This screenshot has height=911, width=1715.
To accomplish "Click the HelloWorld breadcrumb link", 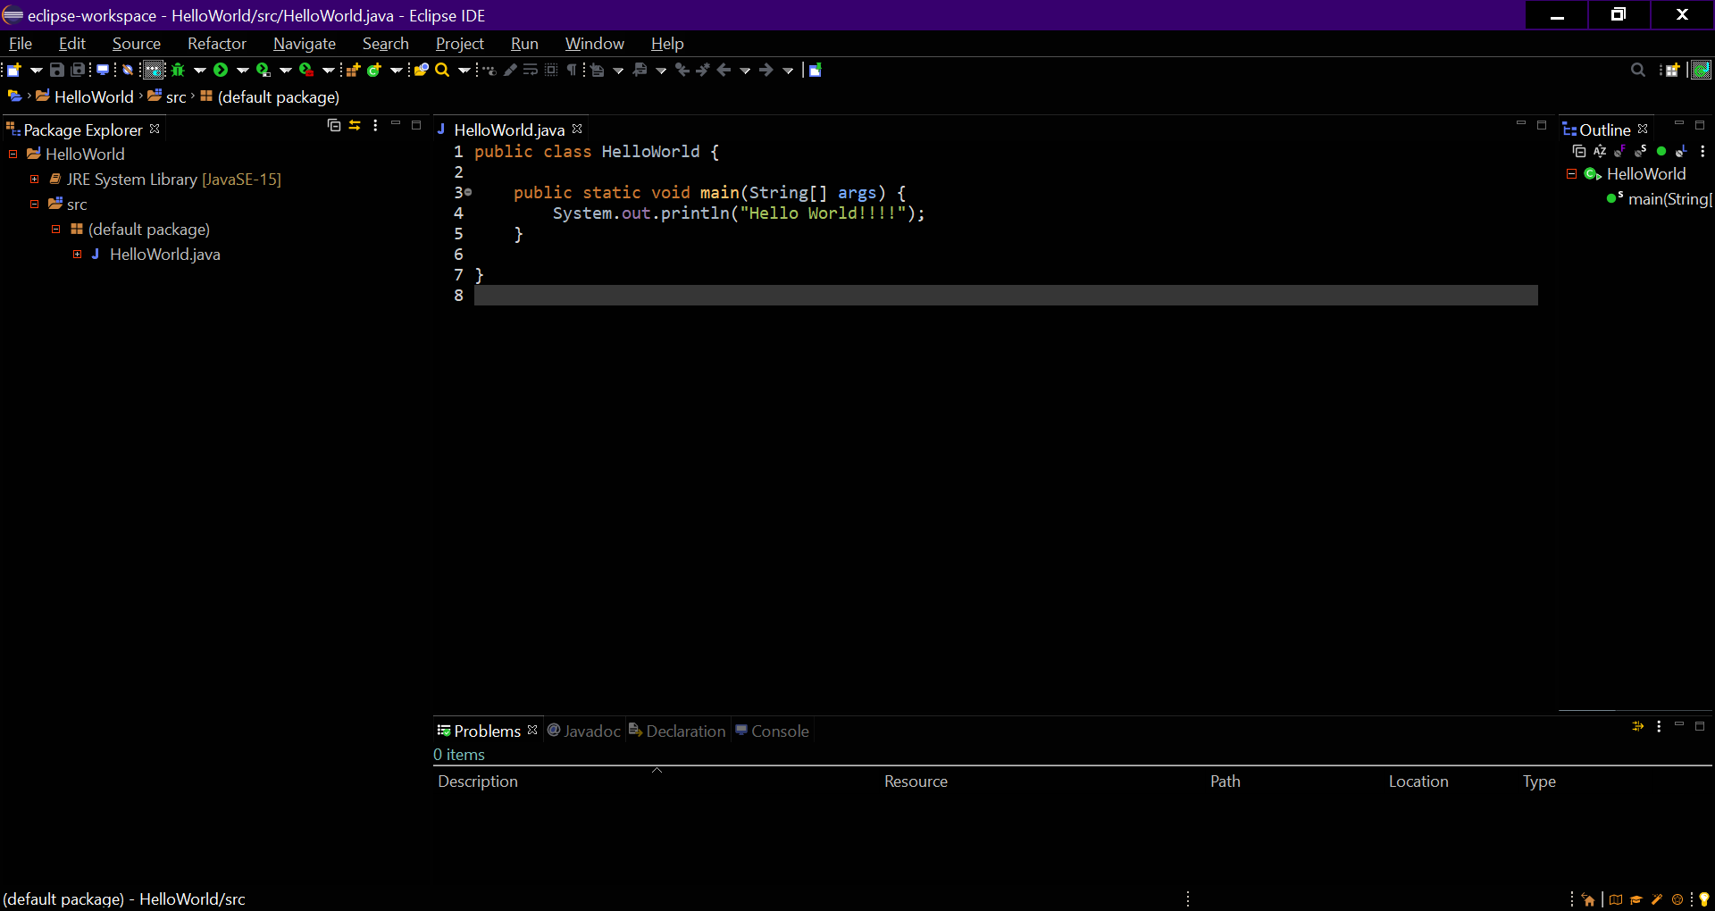I will point(93,97).
